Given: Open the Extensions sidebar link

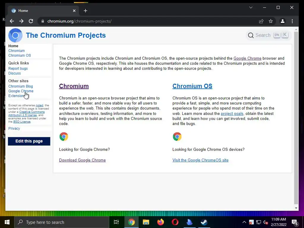Looking at the screenshot, I should tap(16, 96).
